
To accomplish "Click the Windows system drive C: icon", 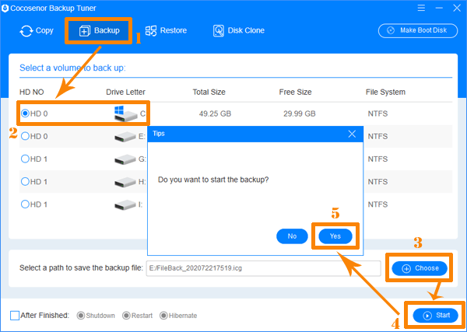I will pyautogui.click(x=125, y=114).
